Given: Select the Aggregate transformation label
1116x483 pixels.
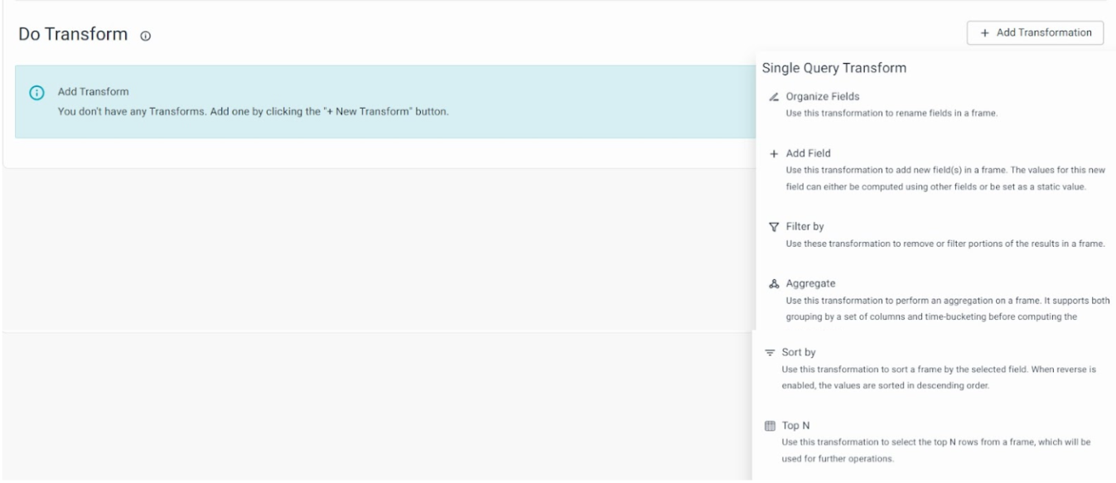Looking at the screenshot, I should (x=810, y=283).
